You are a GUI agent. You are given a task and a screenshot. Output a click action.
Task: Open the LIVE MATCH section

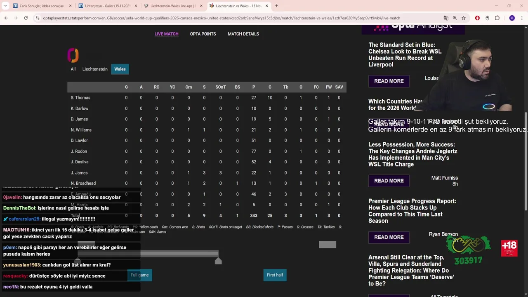tap(167, 34)
